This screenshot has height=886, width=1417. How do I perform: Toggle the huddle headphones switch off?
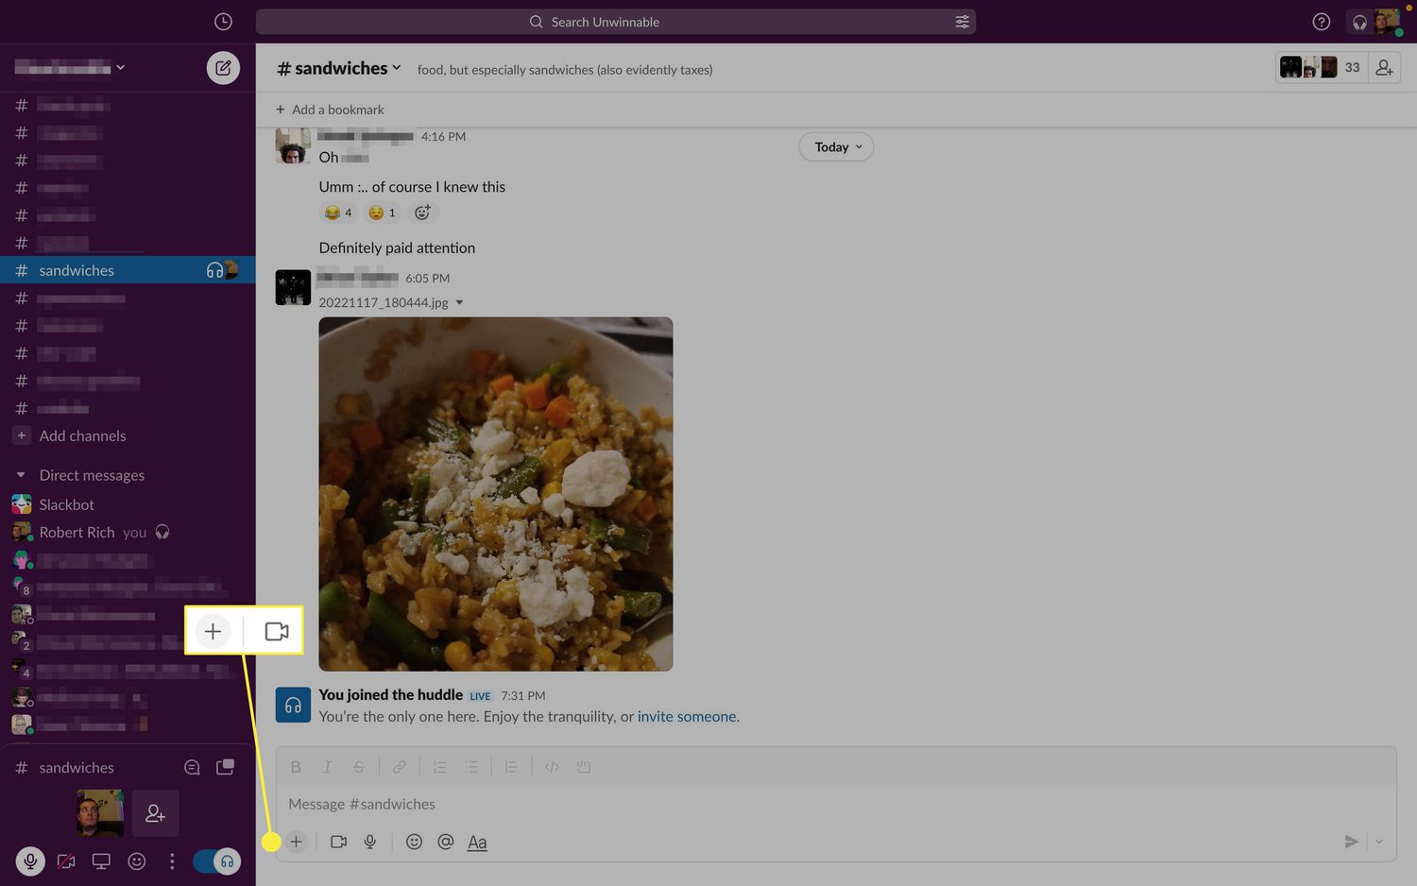click(217, 861)
